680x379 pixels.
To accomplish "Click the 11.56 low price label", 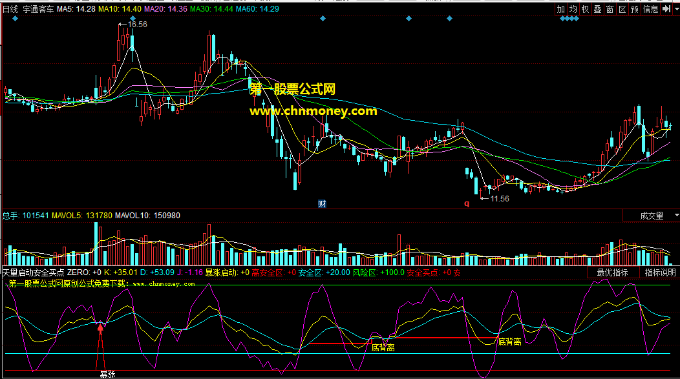I will click(500, 199).
